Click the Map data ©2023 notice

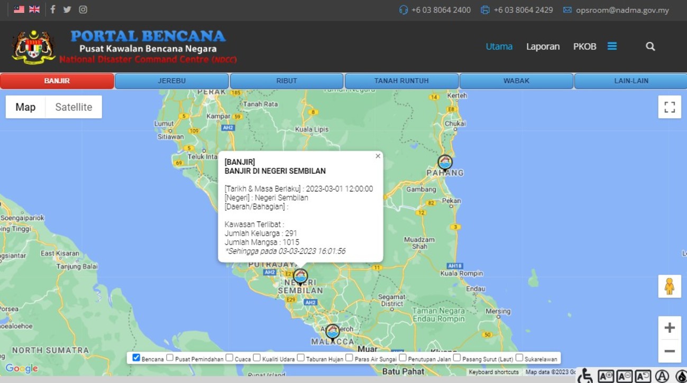pyautogui.click(x=550, y=372)
